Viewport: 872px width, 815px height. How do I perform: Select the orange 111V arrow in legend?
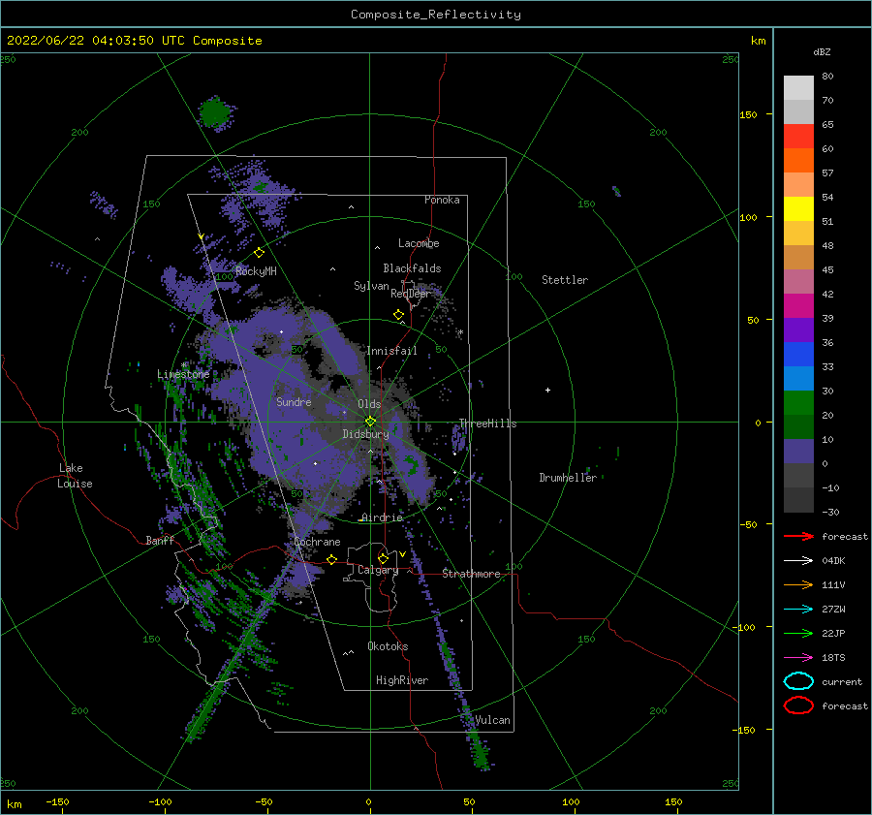pos(798,584)
